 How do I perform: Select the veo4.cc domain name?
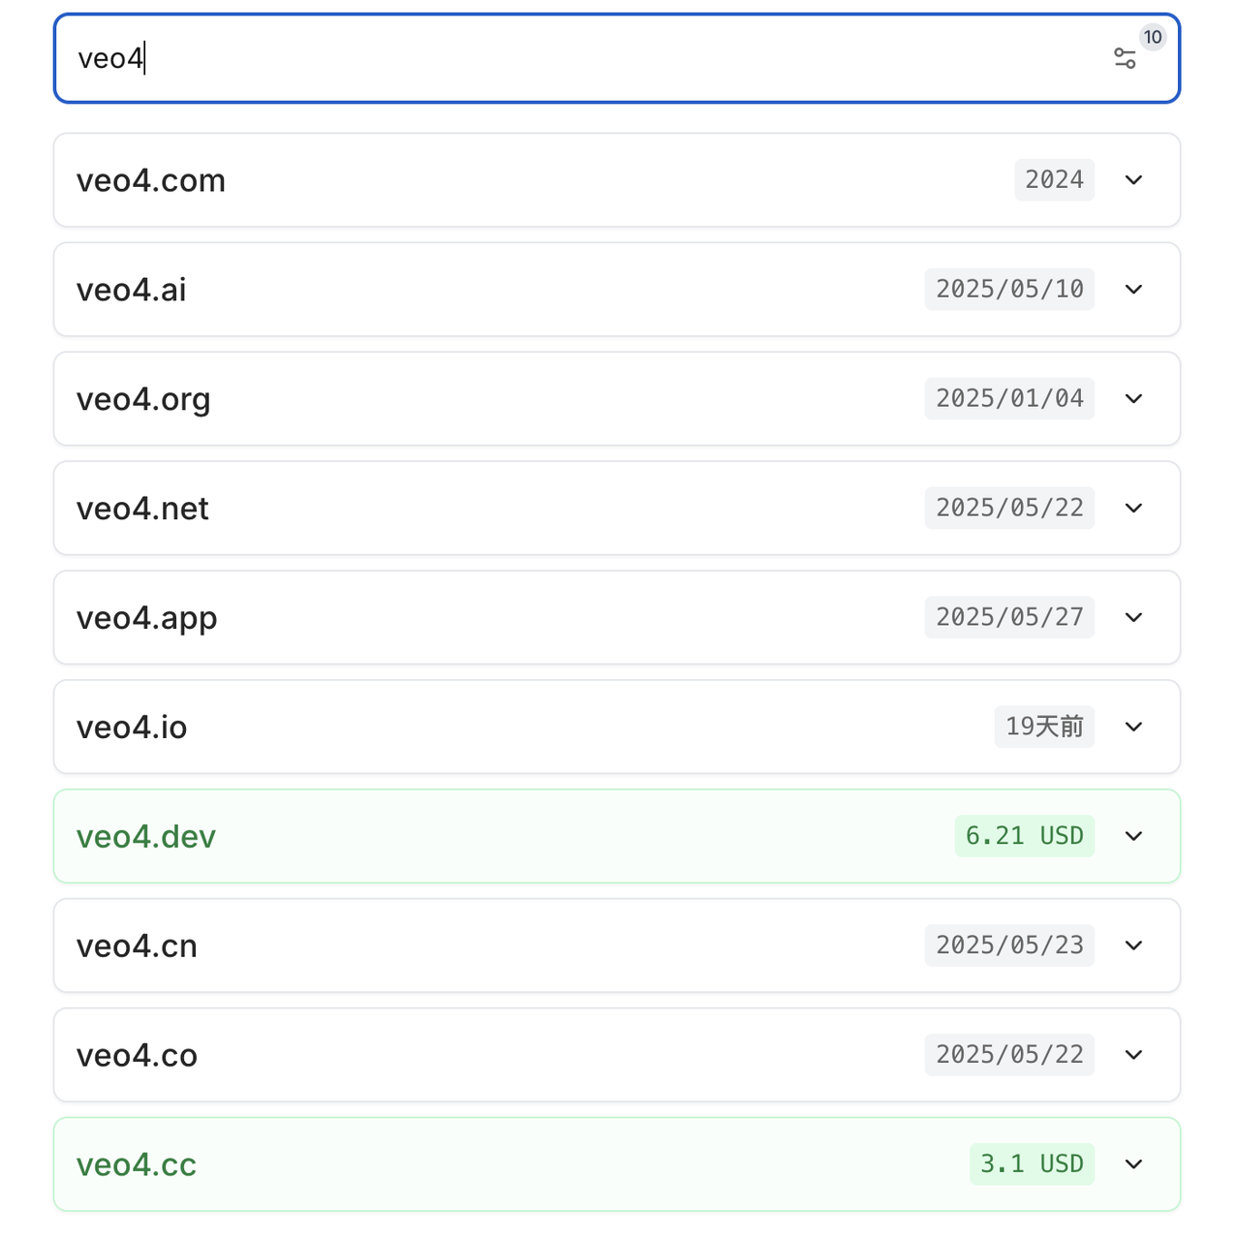click(x=137, y=1165)
